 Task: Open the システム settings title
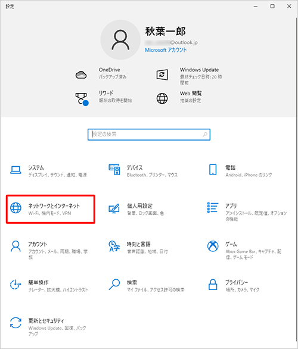coord(36,167)
